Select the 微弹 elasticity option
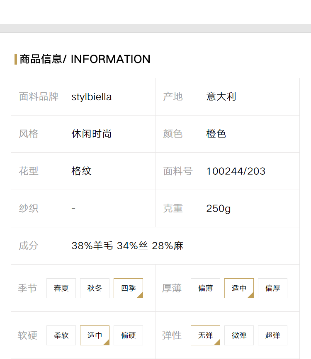The height and width of the screenshot is (359, 311). click(x=239, y=335)
